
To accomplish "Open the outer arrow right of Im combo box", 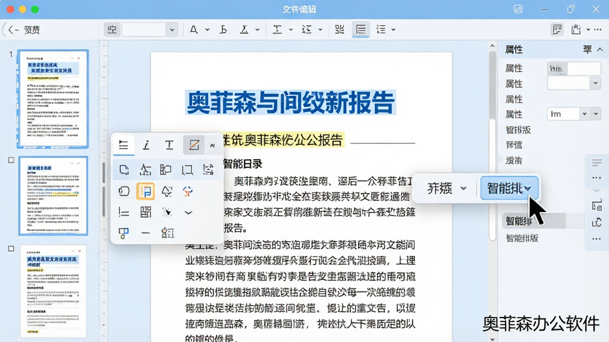I will pos(596,114).
